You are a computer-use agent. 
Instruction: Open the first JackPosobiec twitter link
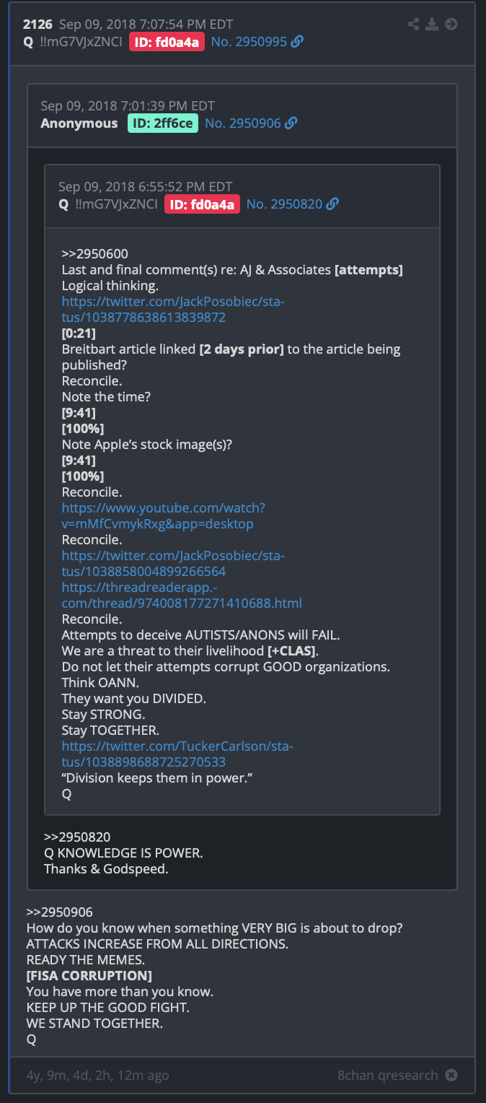[173, 309]
